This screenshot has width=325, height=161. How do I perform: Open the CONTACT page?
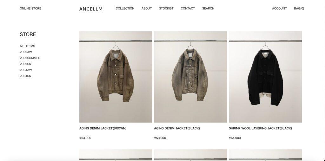[x=188, y=9]
